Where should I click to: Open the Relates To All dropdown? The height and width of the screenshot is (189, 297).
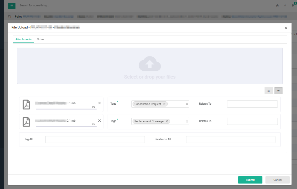[x=230, y=140]
